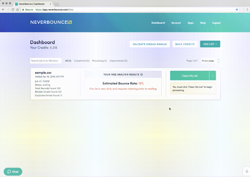Click the very dirty list warning message
Image resolution: width=250 pixels, height=177 pixels.
point(123,89)
